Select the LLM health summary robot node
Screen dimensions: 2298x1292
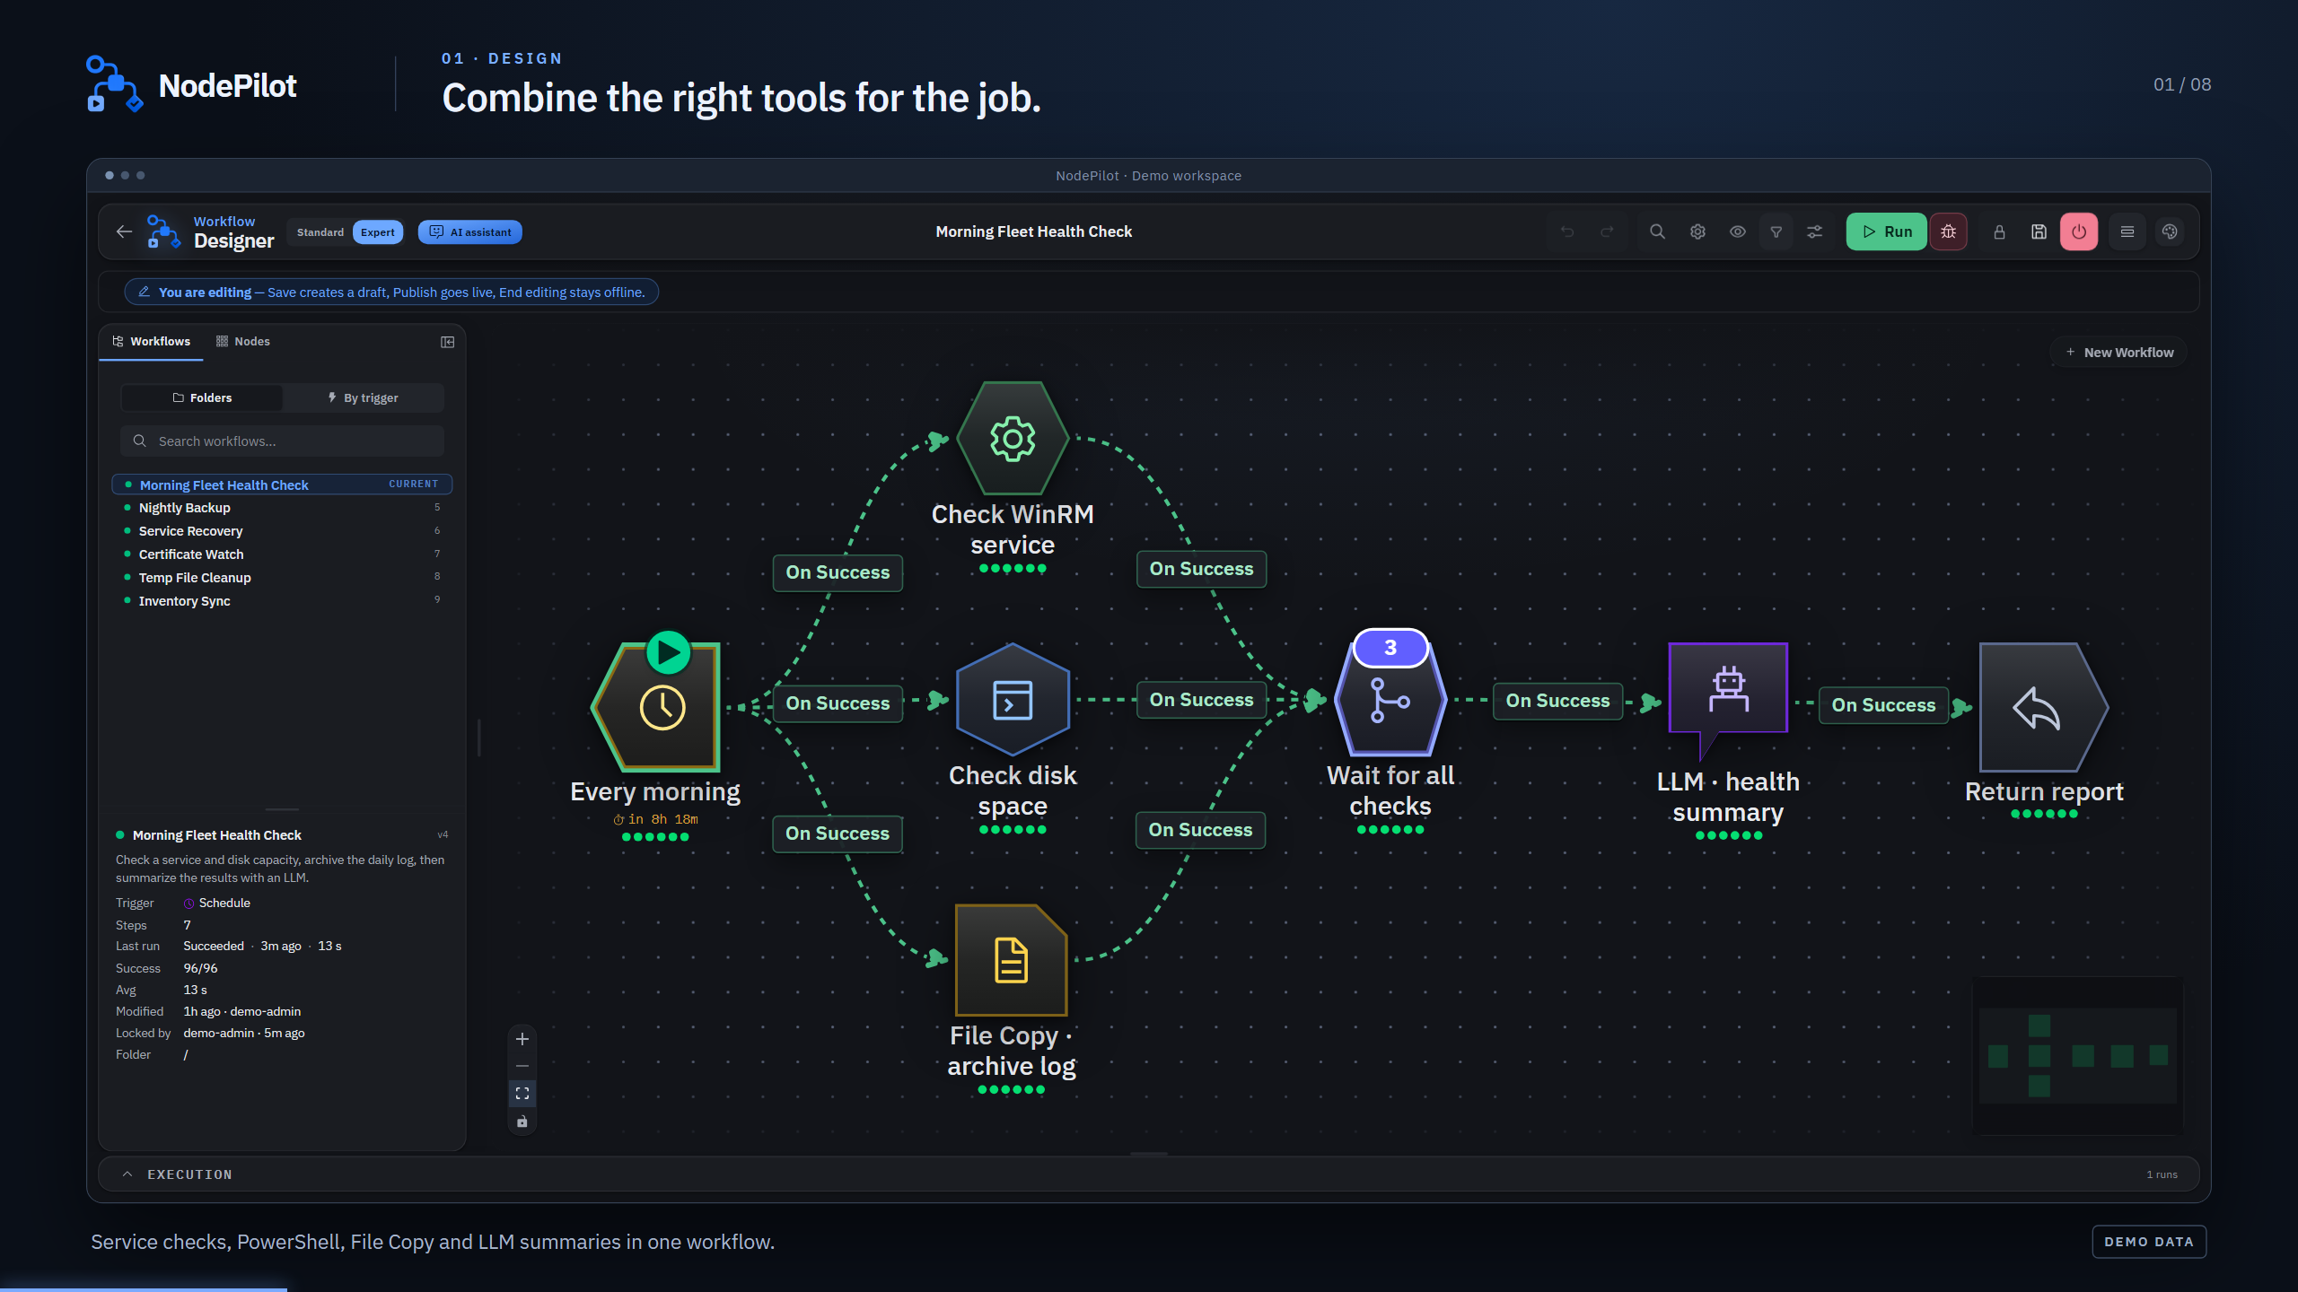1728,701
